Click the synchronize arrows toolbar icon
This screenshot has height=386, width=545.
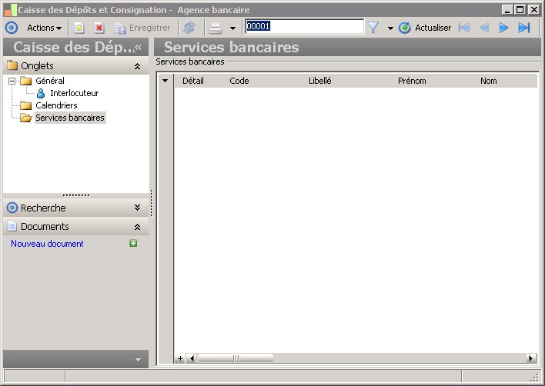tap(189, 28)
